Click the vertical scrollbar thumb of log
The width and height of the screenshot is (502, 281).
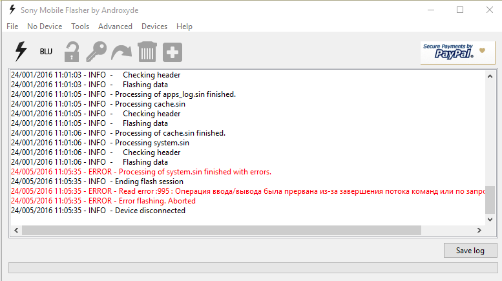(x=490, y=200)
